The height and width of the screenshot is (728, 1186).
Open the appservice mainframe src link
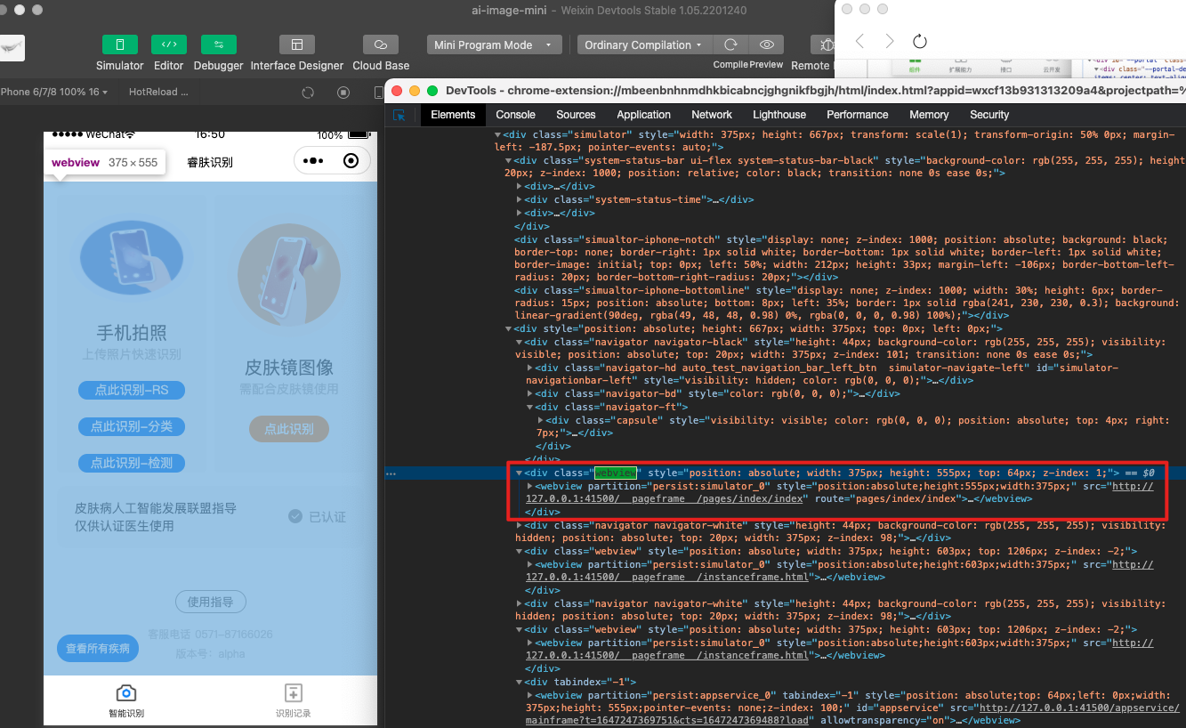[851, 715]
